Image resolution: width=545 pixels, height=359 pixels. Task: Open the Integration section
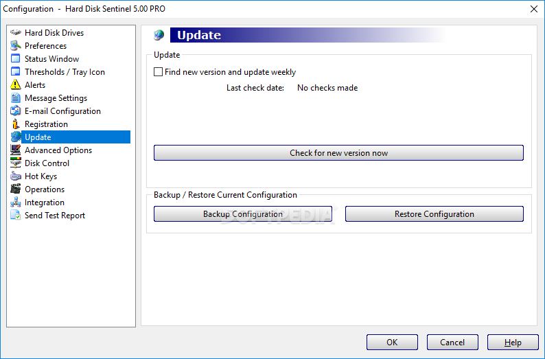pyautogui.click(x=45, y=202)
